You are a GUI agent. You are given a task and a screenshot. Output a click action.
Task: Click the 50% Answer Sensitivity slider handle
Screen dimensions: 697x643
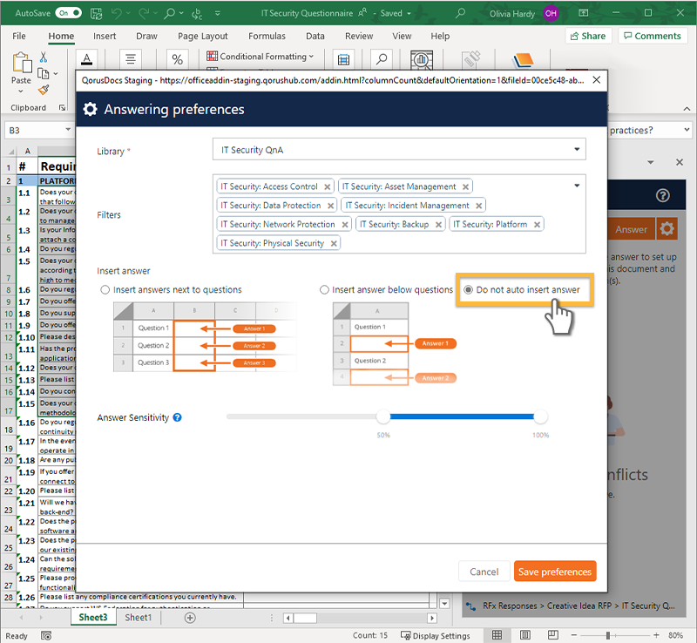coord(382,417)
